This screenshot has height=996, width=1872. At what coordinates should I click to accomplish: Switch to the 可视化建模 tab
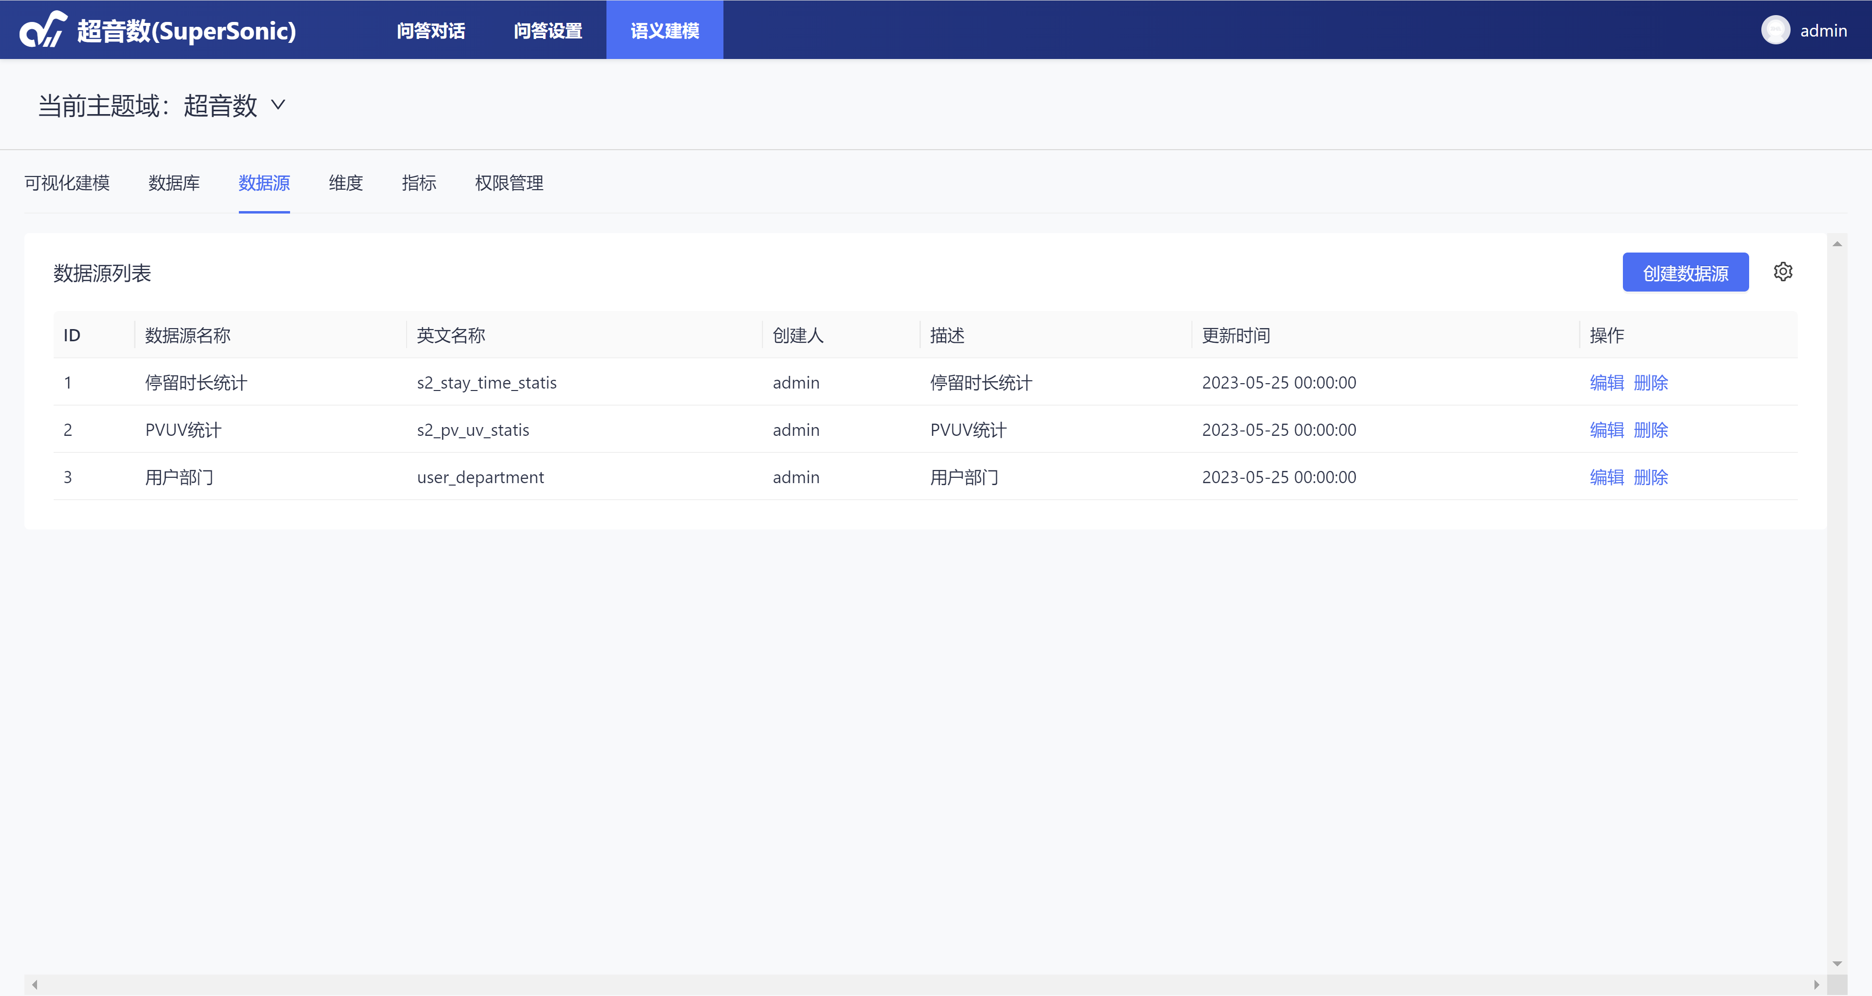point(67,183)
